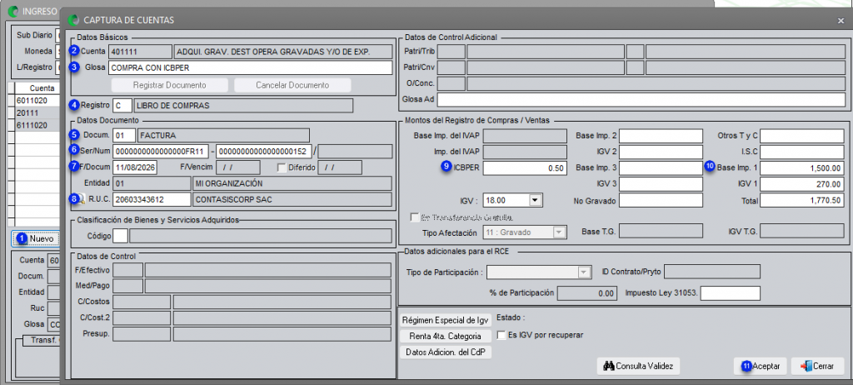Click the series field ending FR11
The image size is (853, 385).
click(161, 152)
